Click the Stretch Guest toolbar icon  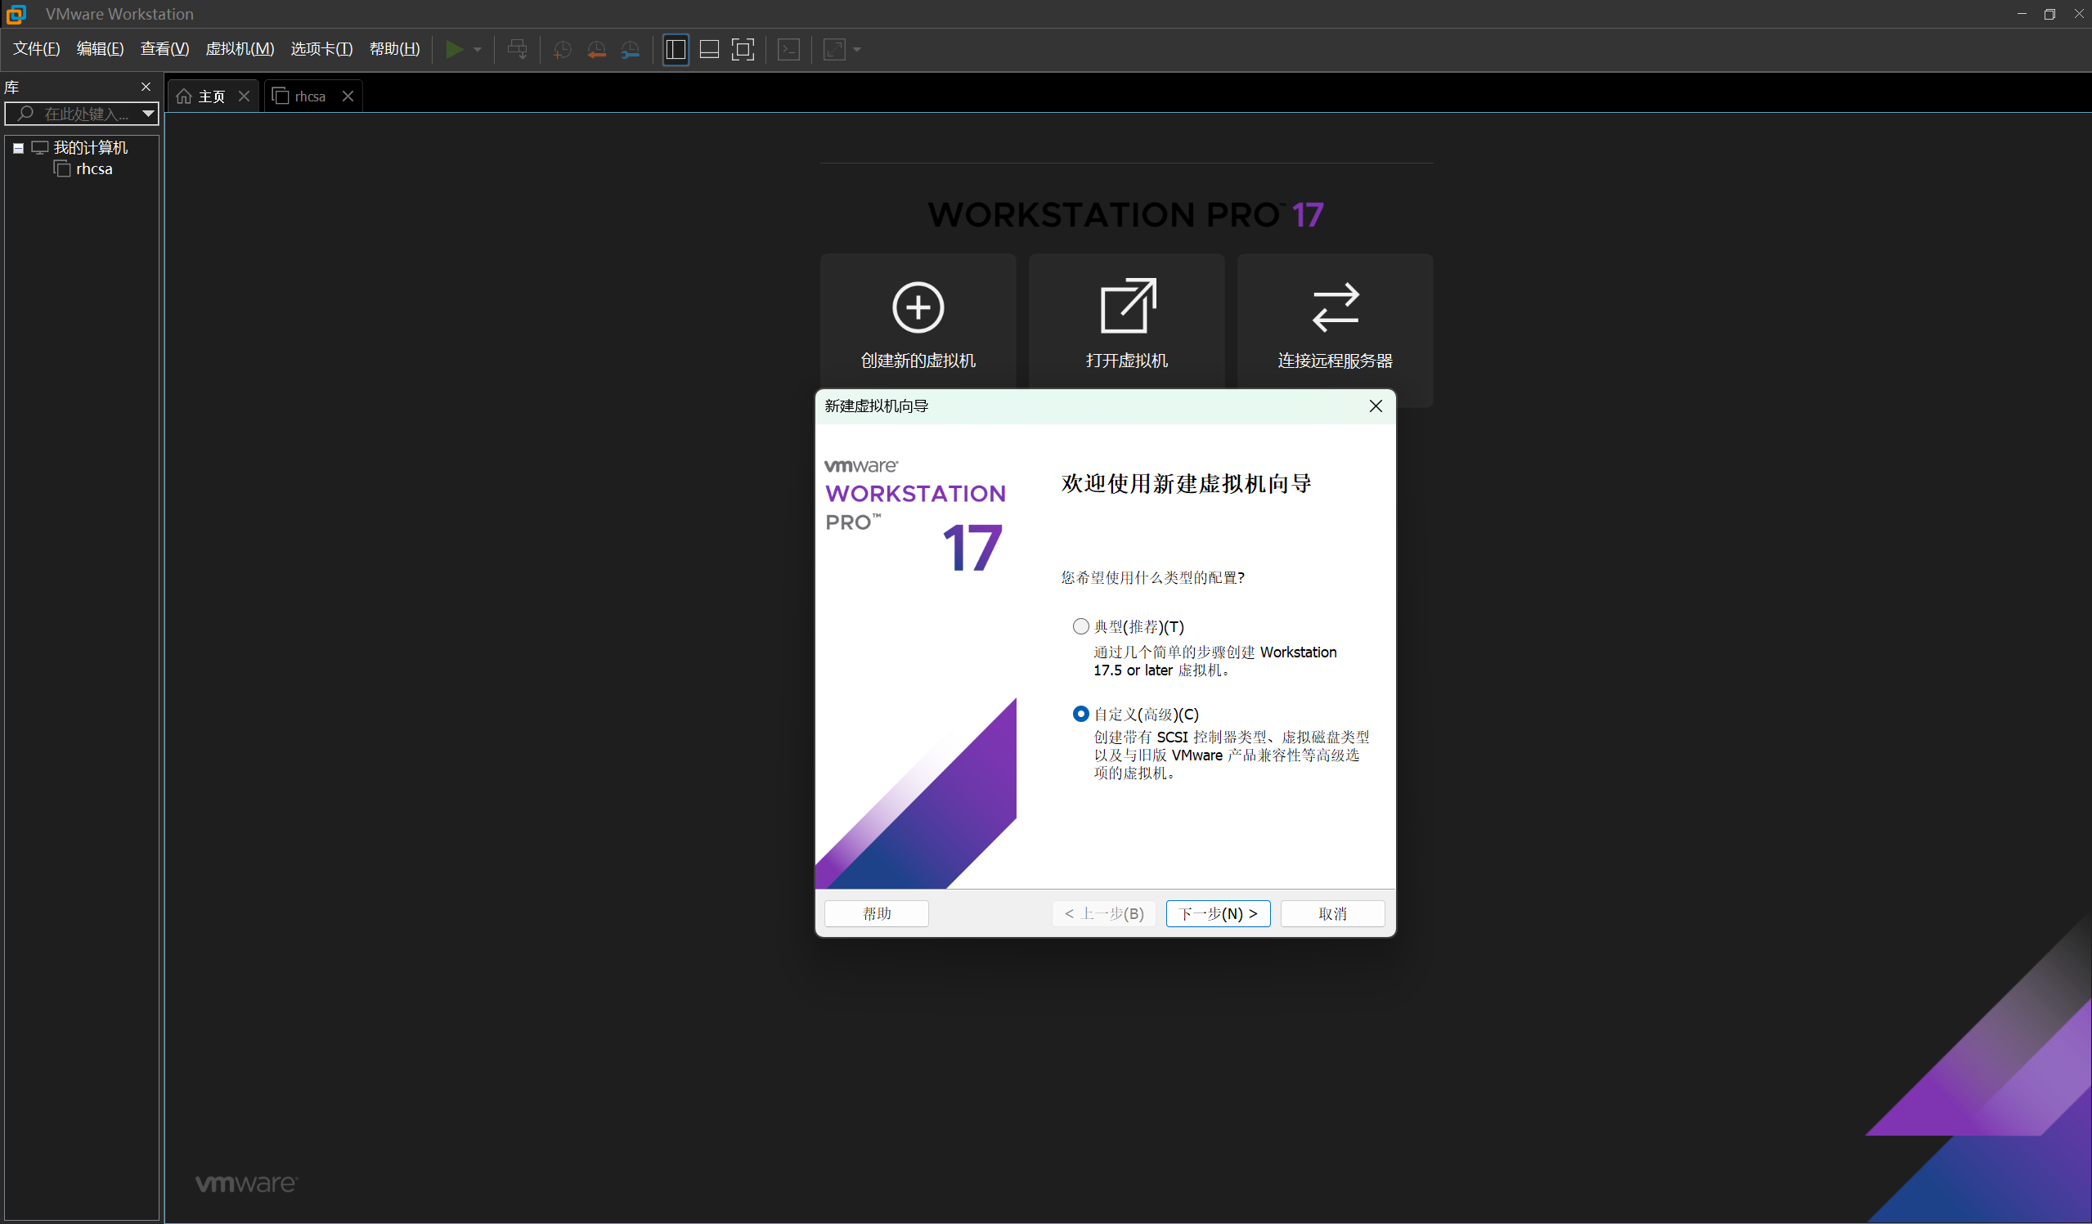(x=834, y=50)
